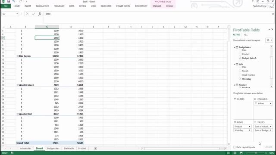Open Product dropdown in Rows area
The height and width of the screenshot is (155, 276).
click(x=249, y=127)
